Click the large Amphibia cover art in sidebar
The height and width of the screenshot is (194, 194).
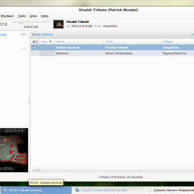[x=14, y=150]
